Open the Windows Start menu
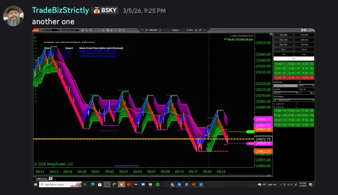The image size is (338, 195). click(x=36, y=185)
